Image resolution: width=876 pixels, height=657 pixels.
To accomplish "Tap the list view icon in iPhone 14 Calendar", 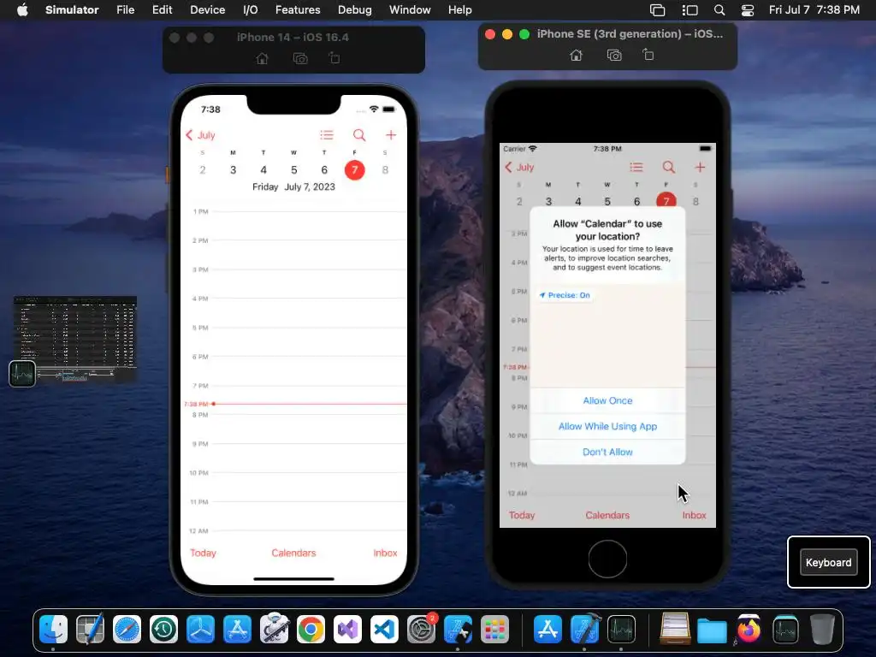I will click(327, 135).
